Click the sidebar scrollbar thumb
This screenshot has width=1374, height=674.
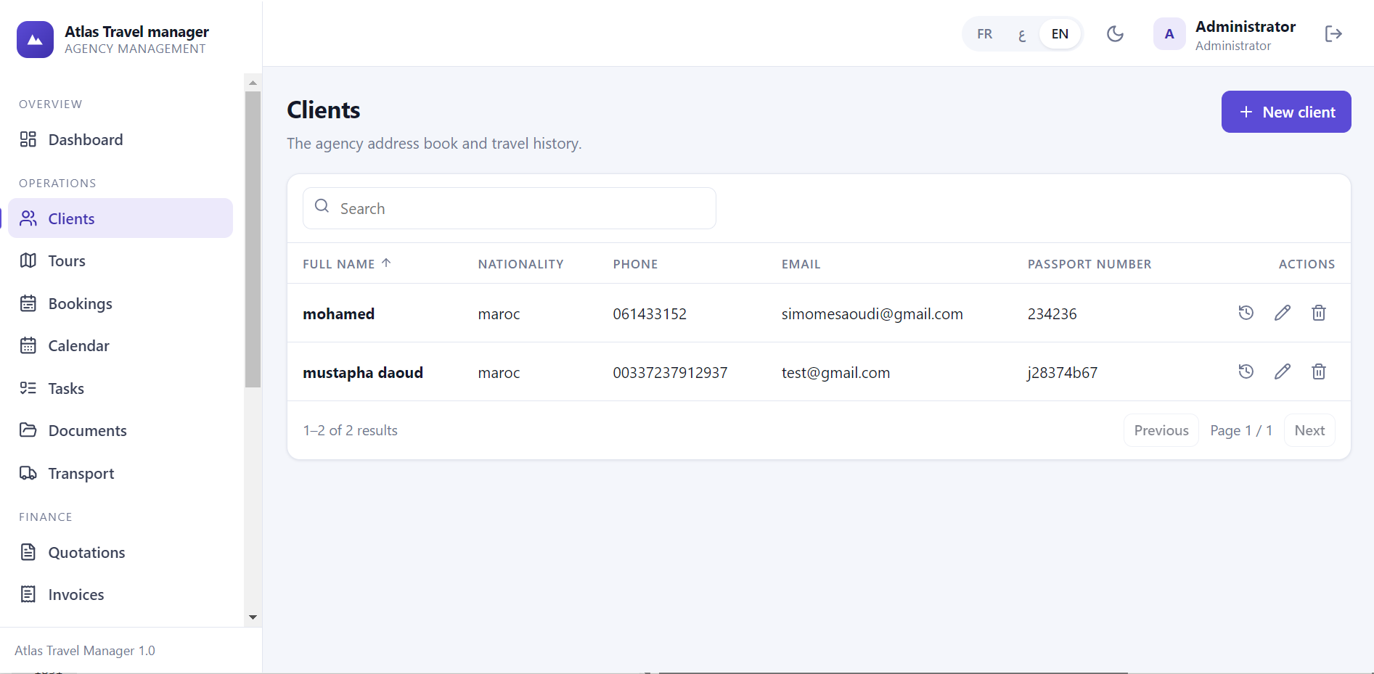(253, 239)
